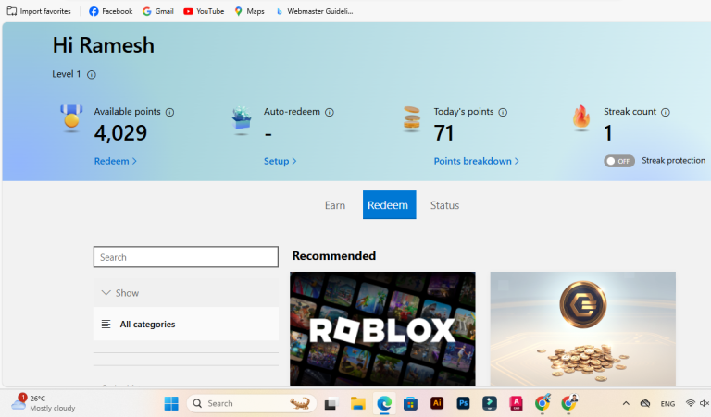Screen dimensions: 711x417
Task: Launch AutoCAD from taskbar
Action: [516, 403]
